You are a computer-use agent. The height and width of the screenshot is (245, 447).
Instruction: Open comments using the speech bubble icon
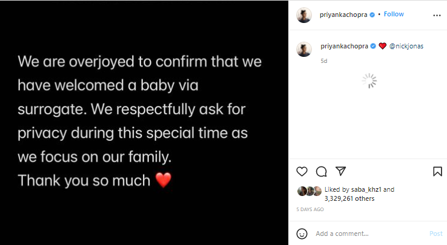(x=322, y=171)
